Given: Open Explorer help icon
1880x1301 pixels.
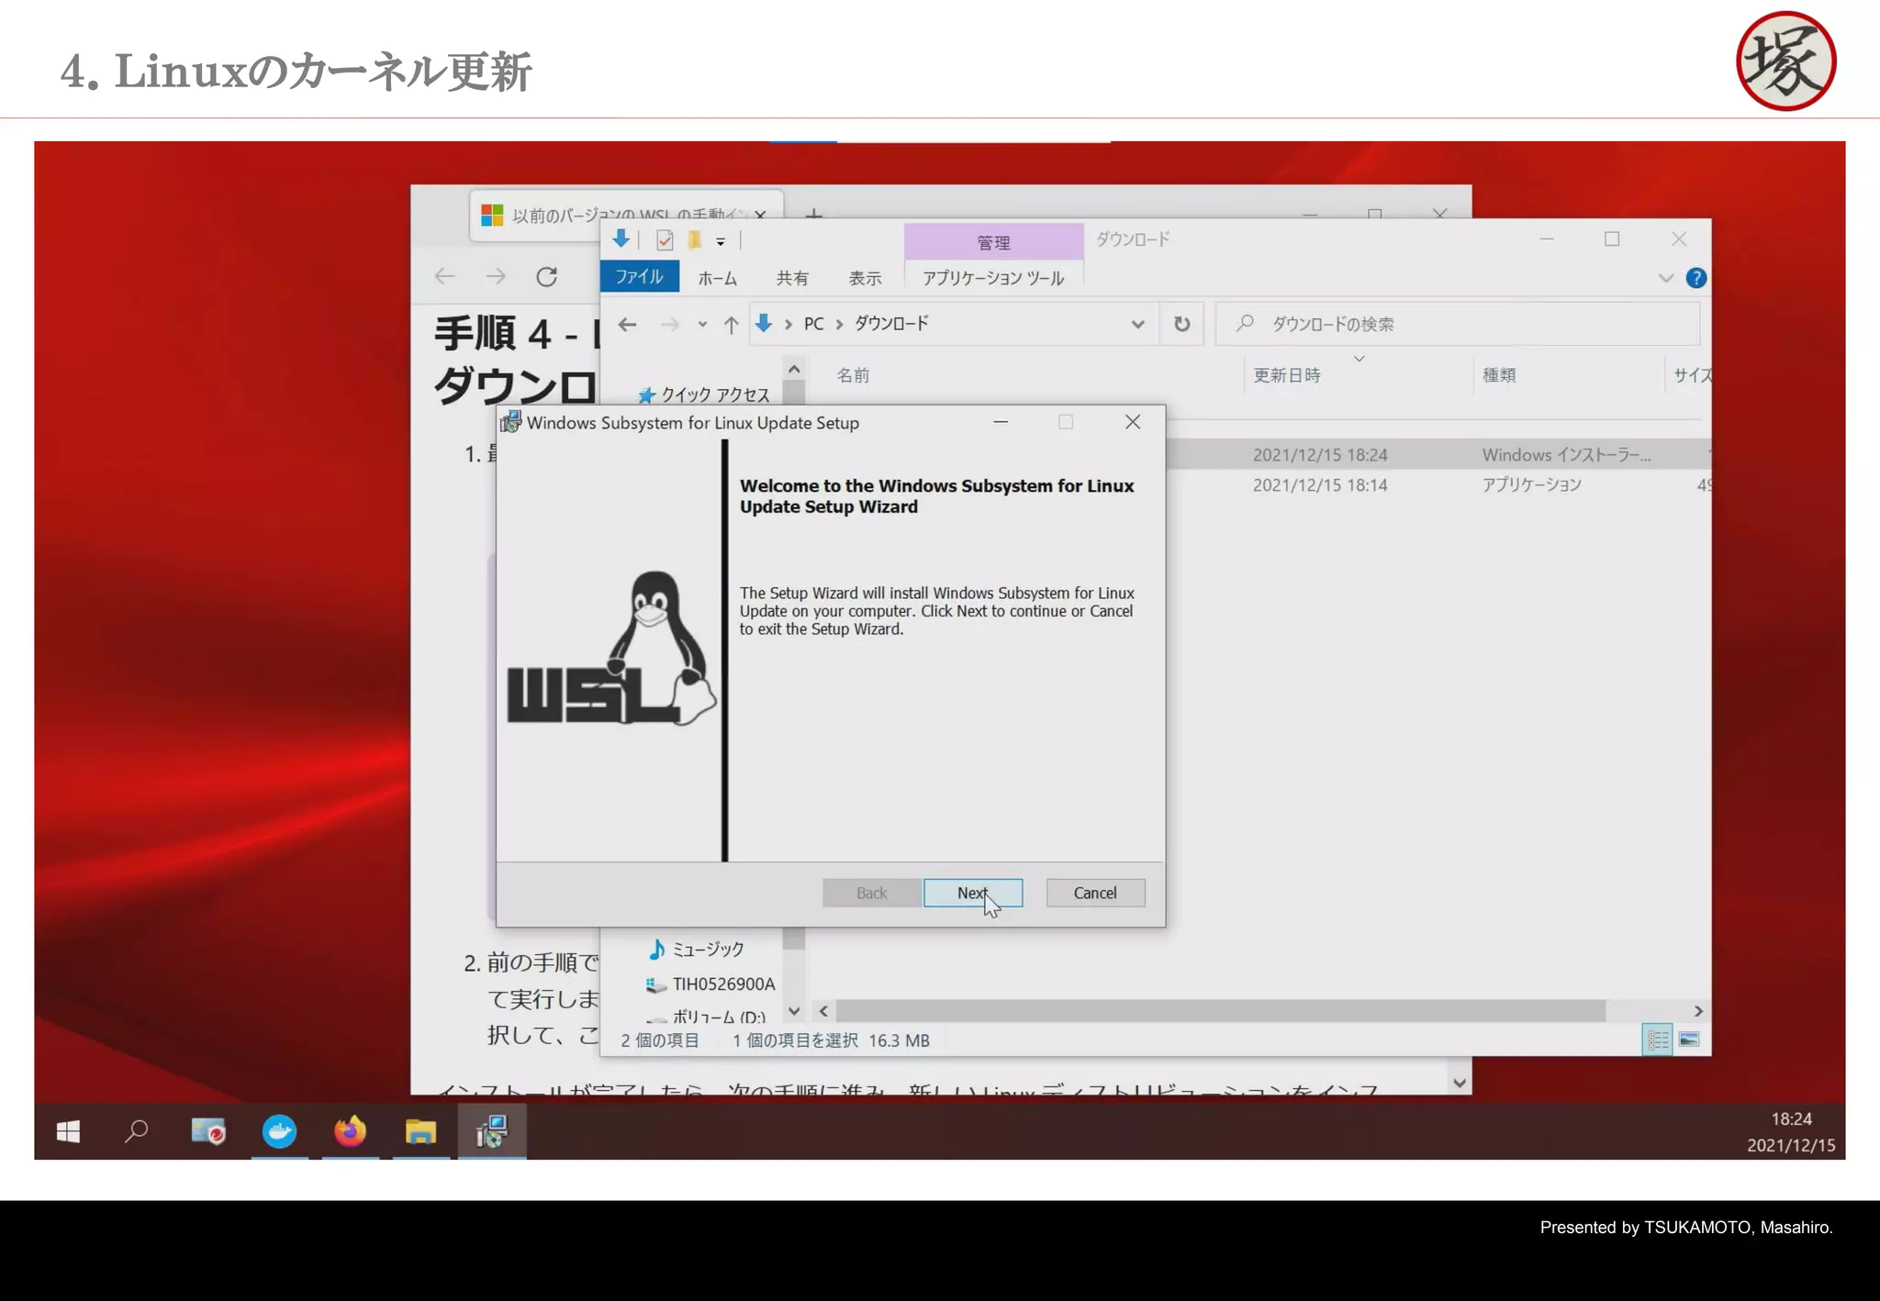Looking at the screenshot, I should point(1696,278).
